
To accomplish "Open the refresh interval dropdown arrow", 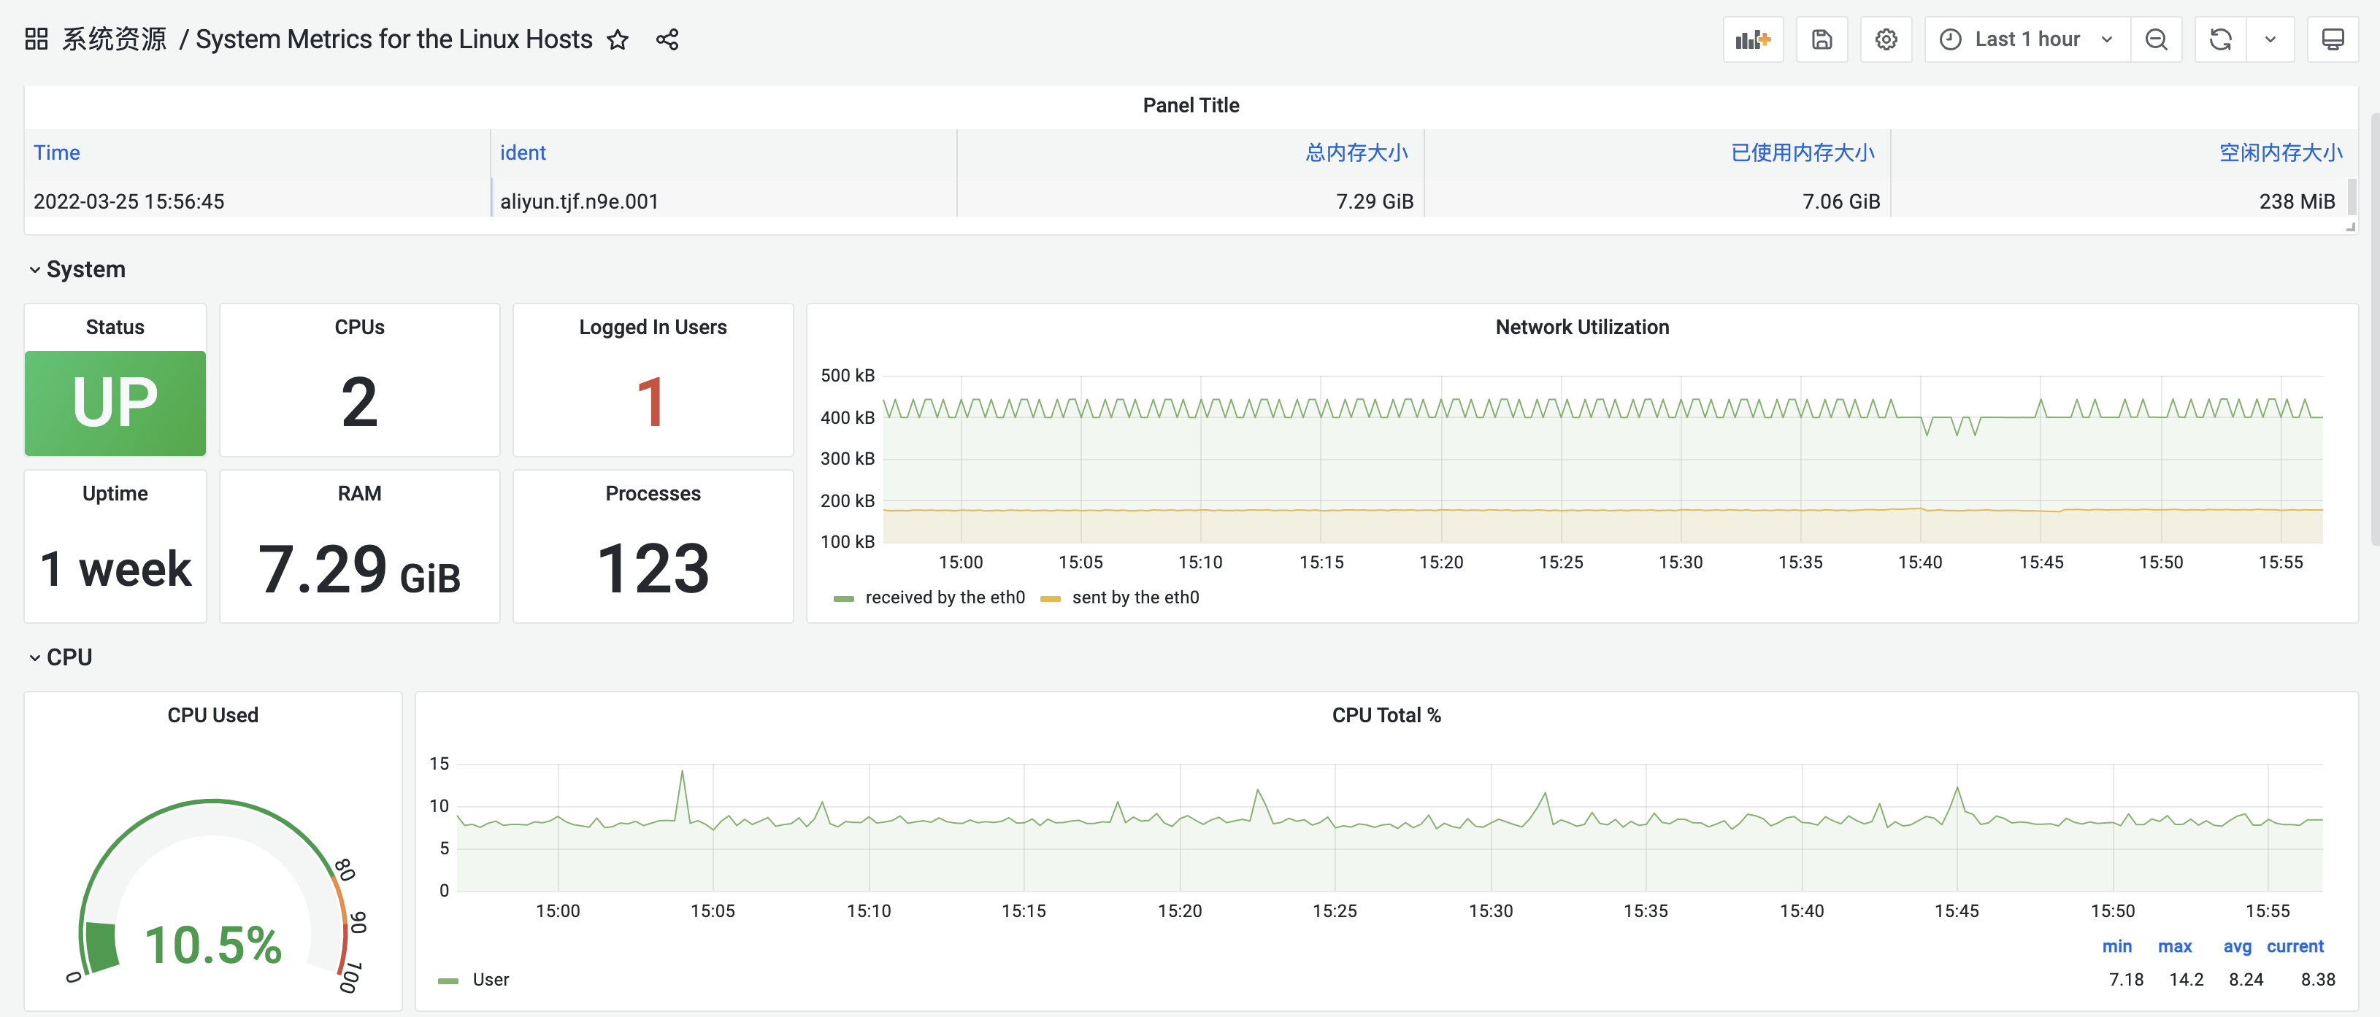I will click(x=2270, y=39).
